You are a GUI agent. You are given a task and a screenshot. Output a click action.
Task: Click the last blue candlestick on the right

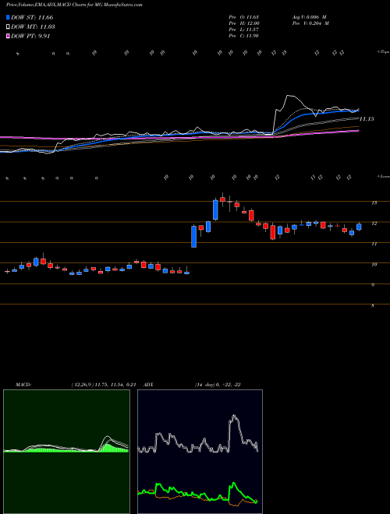point(359,227)
